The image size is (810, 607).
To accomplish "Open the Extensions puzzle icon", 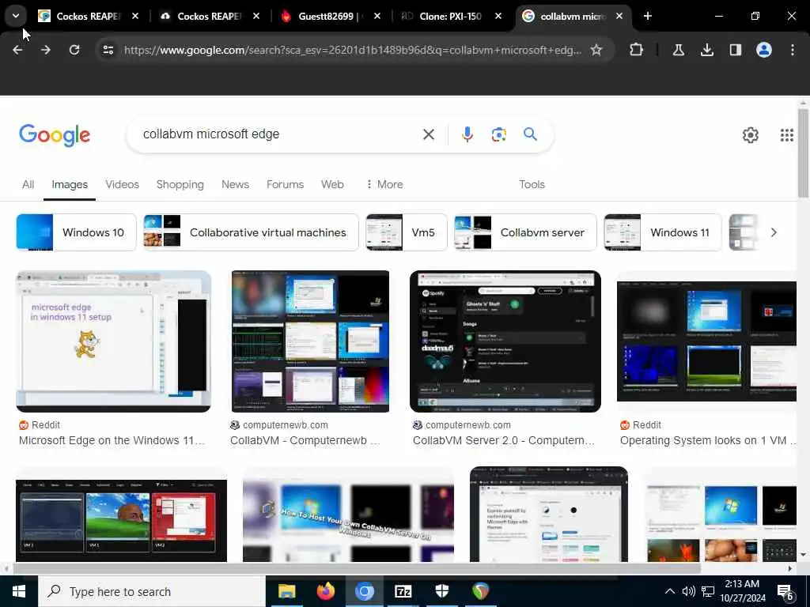I will click(x=637, y=50).
